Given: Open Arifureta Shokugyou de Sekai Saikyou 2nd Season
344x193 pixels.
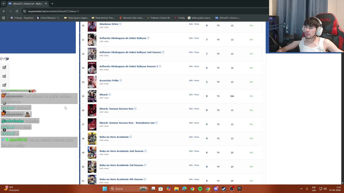Looking at the screenshot, I should click(x=130, y=52).
